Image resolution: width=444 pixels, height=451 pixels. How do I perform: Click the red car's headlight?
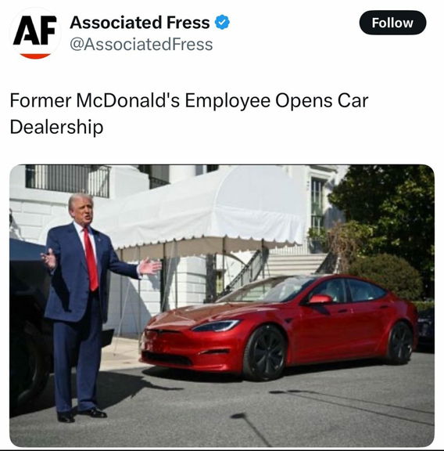pos(216,326)
